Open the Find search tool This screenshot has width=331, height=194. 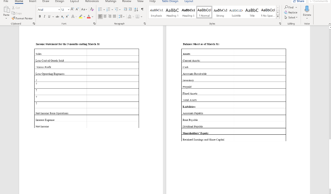[289, 7]
